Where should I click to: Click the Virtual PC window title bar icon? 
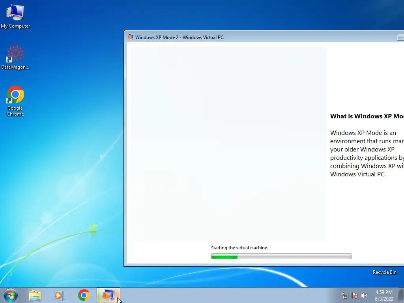pyautogui.click(x=130, y=37)
